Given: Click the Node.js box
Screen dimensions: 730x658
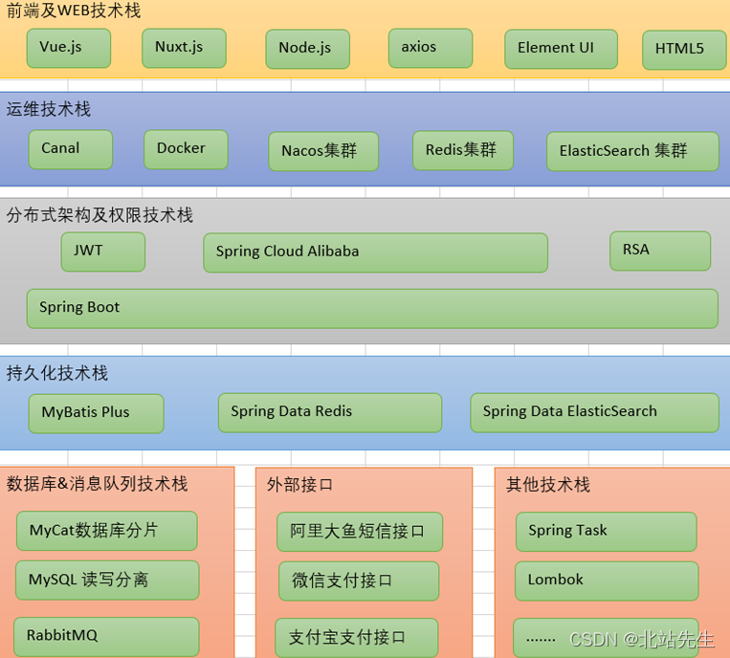Looking at the screenshot, I should (x=308, y=49).
